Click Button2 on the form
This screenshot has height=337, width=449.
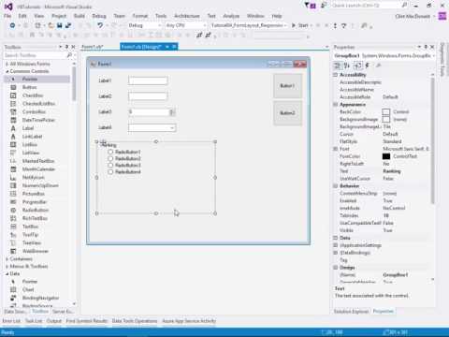[x=287, y=113]
